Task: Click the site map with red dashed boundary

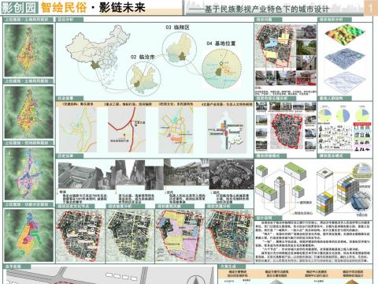Action: pyautogui.click(x=80, y=236)
